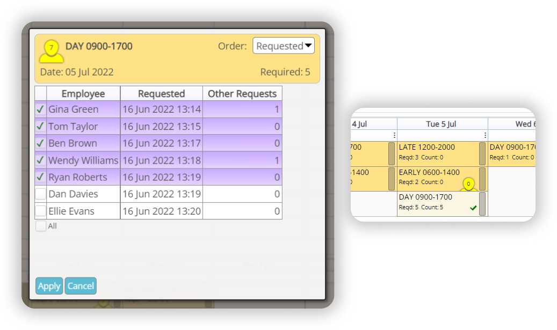Open the Order dropdown set to Requested
Image resolution: width=557 pixels, height=330 pixels.
[x=284, y=46]
